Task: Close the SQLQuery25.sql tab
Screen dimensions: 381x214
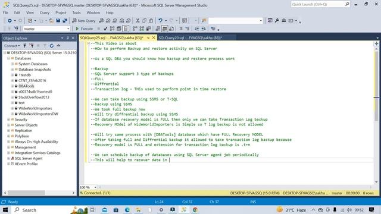Action: tap(154, 37)
